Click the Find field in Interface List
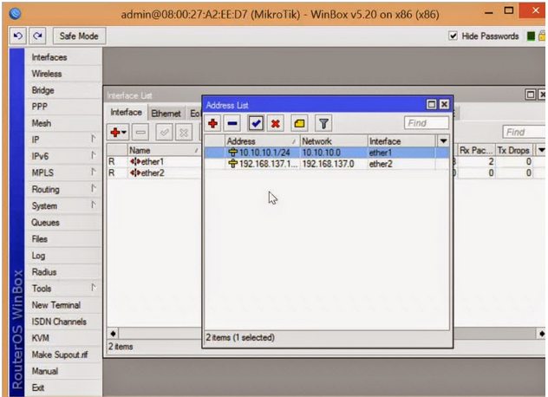 pyautogui.click(x=525, y=132)
